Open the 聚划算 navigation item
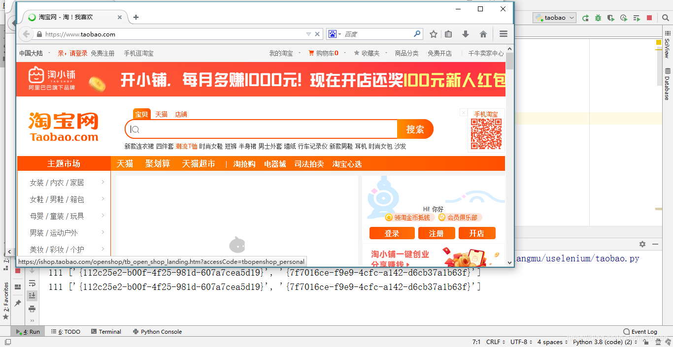Screen dimensions: 673x347 pos(158,164)
